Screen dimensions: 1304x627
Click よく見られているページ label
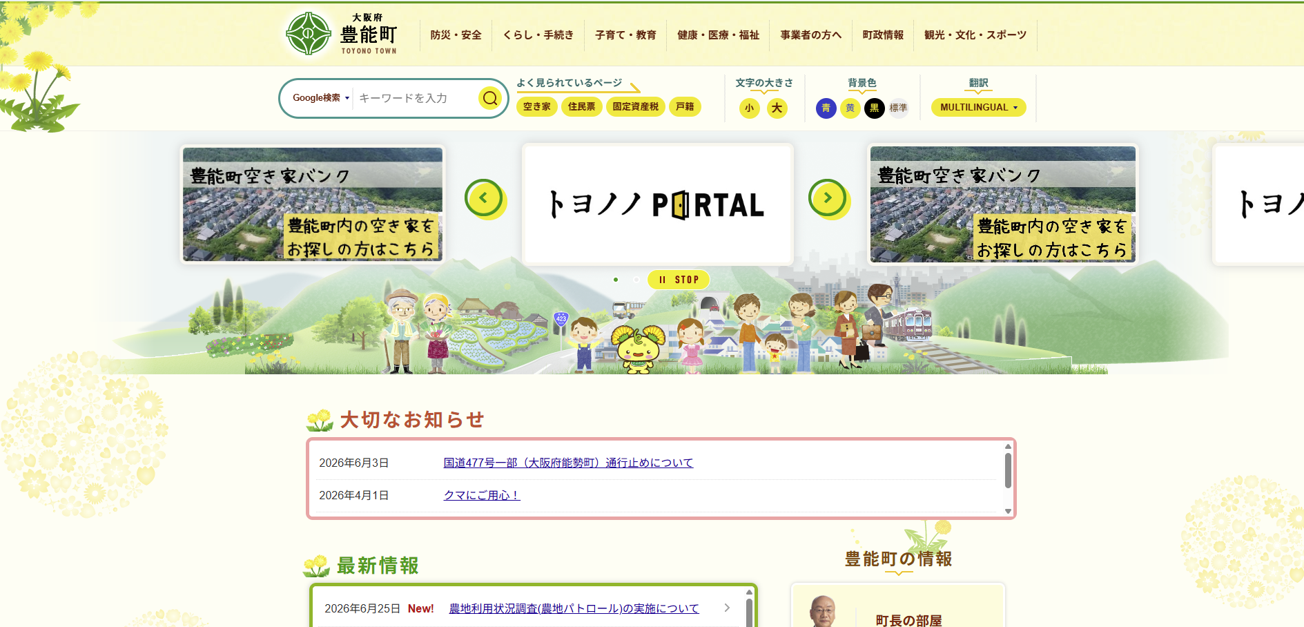(570, 83)
